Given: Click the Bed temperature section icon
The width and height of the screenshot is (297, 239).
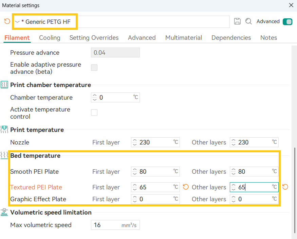Looking at the screenshot, I should [4, 155].
